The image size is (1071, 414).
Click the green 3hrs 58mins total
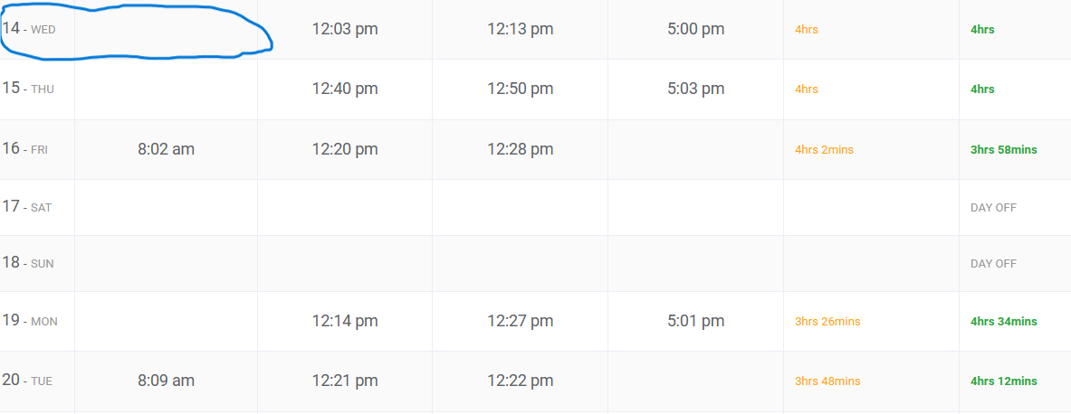point(1003,150)
